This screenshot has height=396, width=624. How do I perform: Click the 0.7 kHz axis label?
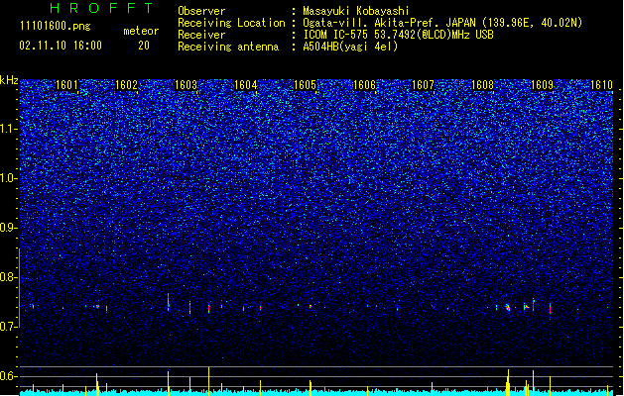click(x=9, y=327)
